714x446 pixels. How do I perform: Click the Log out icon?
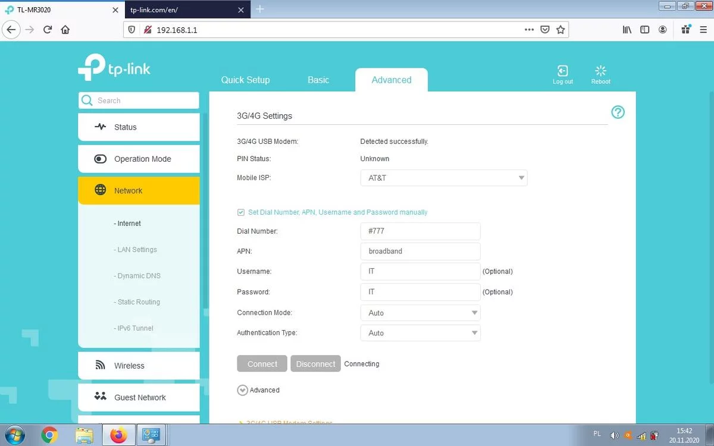pyautogui.click(x=562, y=71)
